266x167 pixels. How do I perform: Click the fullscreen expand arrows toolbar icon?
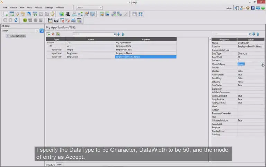coord(141,14)
